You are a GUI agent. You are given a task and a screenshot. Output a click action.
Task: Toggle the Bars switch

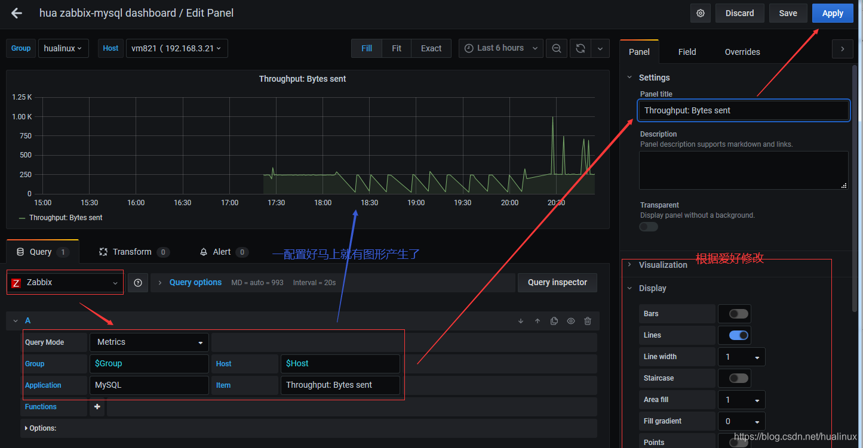(739, 314)
